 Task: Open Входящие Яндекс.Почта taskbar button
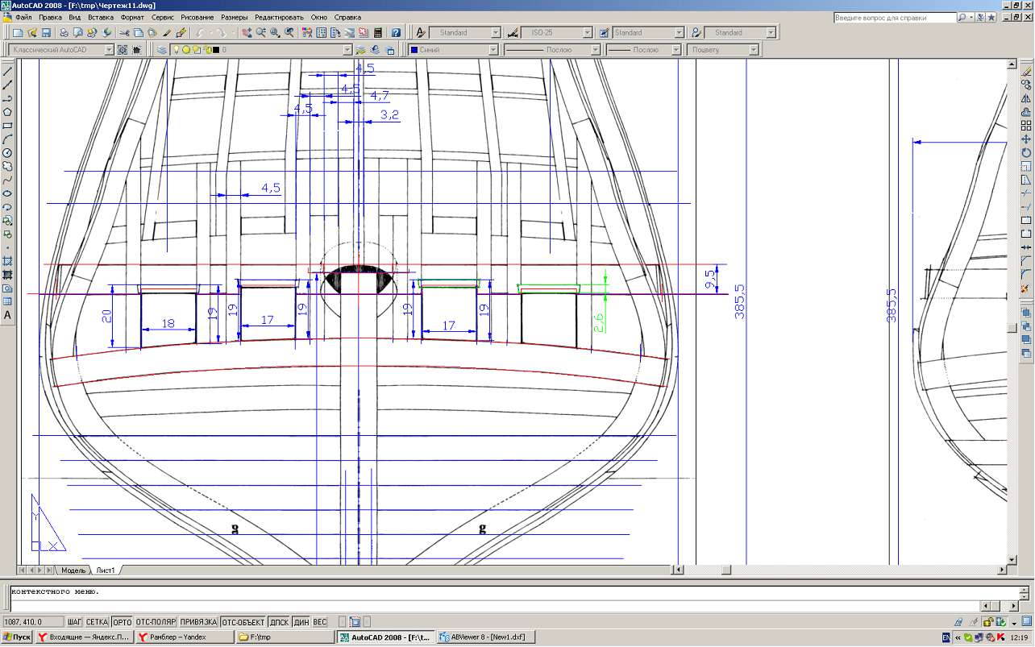click(84, 637)
